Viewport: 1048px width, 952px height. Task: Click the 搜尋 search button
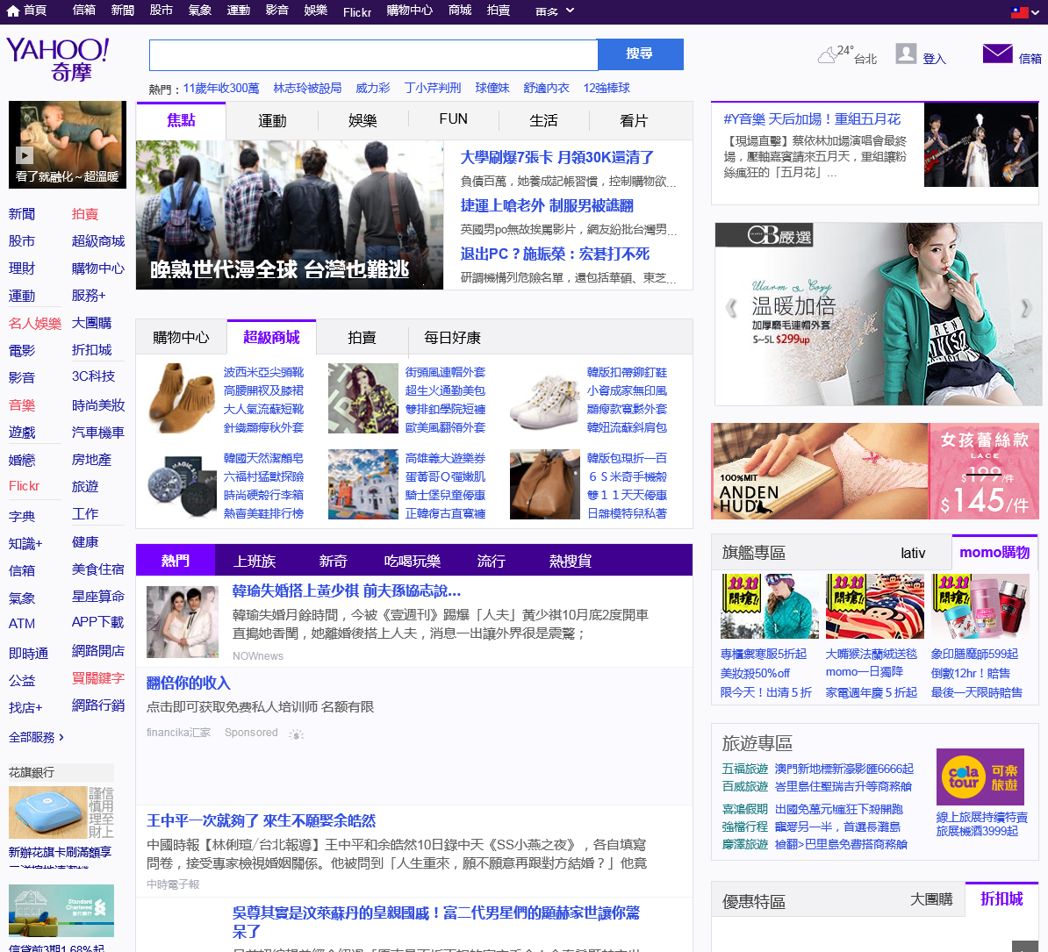pos(640,54)
